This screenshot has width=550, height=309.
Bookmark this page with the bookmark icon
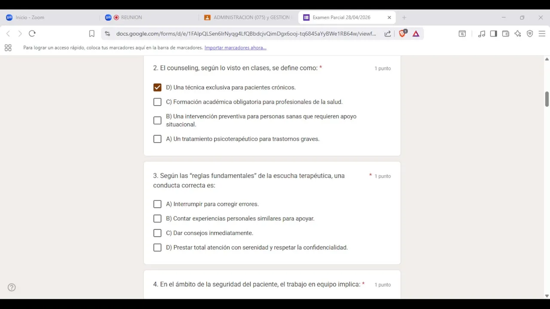click(x=92, y=33)
